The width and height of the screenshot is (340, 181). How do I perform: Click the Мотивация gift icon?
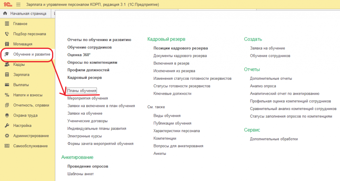[x=7, y=44]
